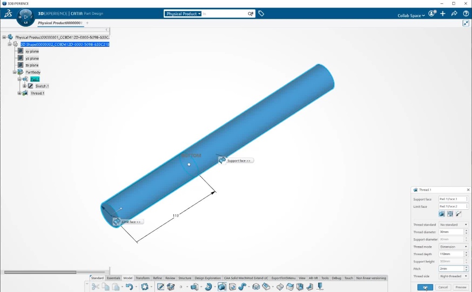Click the Limit face >> label in viewport
Viewport: 472px width, 292px height.
coord(131,222)
